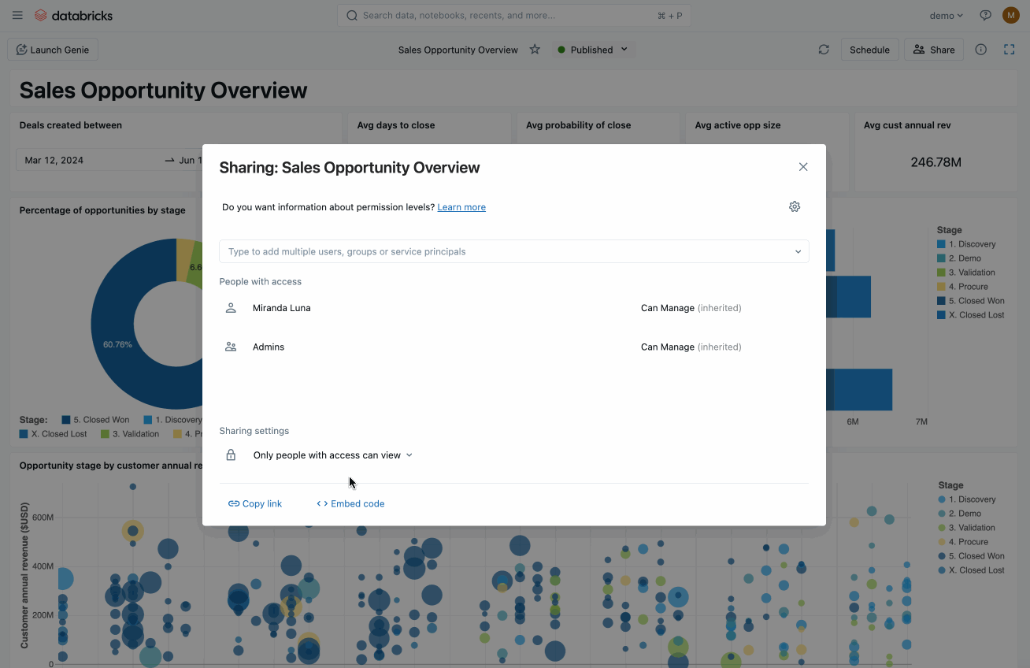Star the Sales Opportunity Overview dashboard
The image size is (1030, 668).
click(x=535, y=50)
